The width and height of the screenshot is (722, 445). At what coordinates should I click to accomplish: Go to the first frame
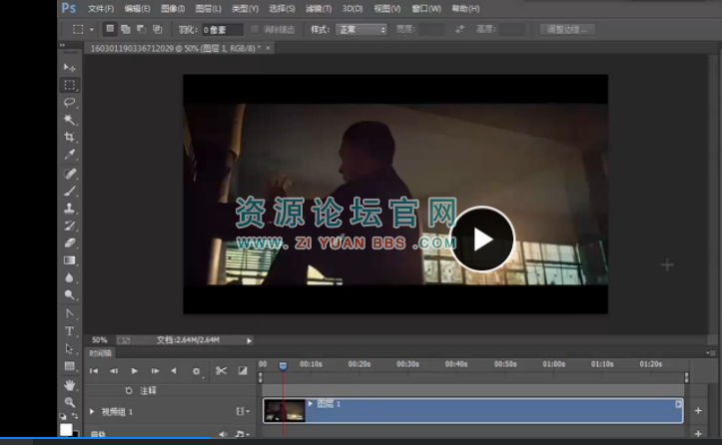pyautogui.click(x=94, y=371)
